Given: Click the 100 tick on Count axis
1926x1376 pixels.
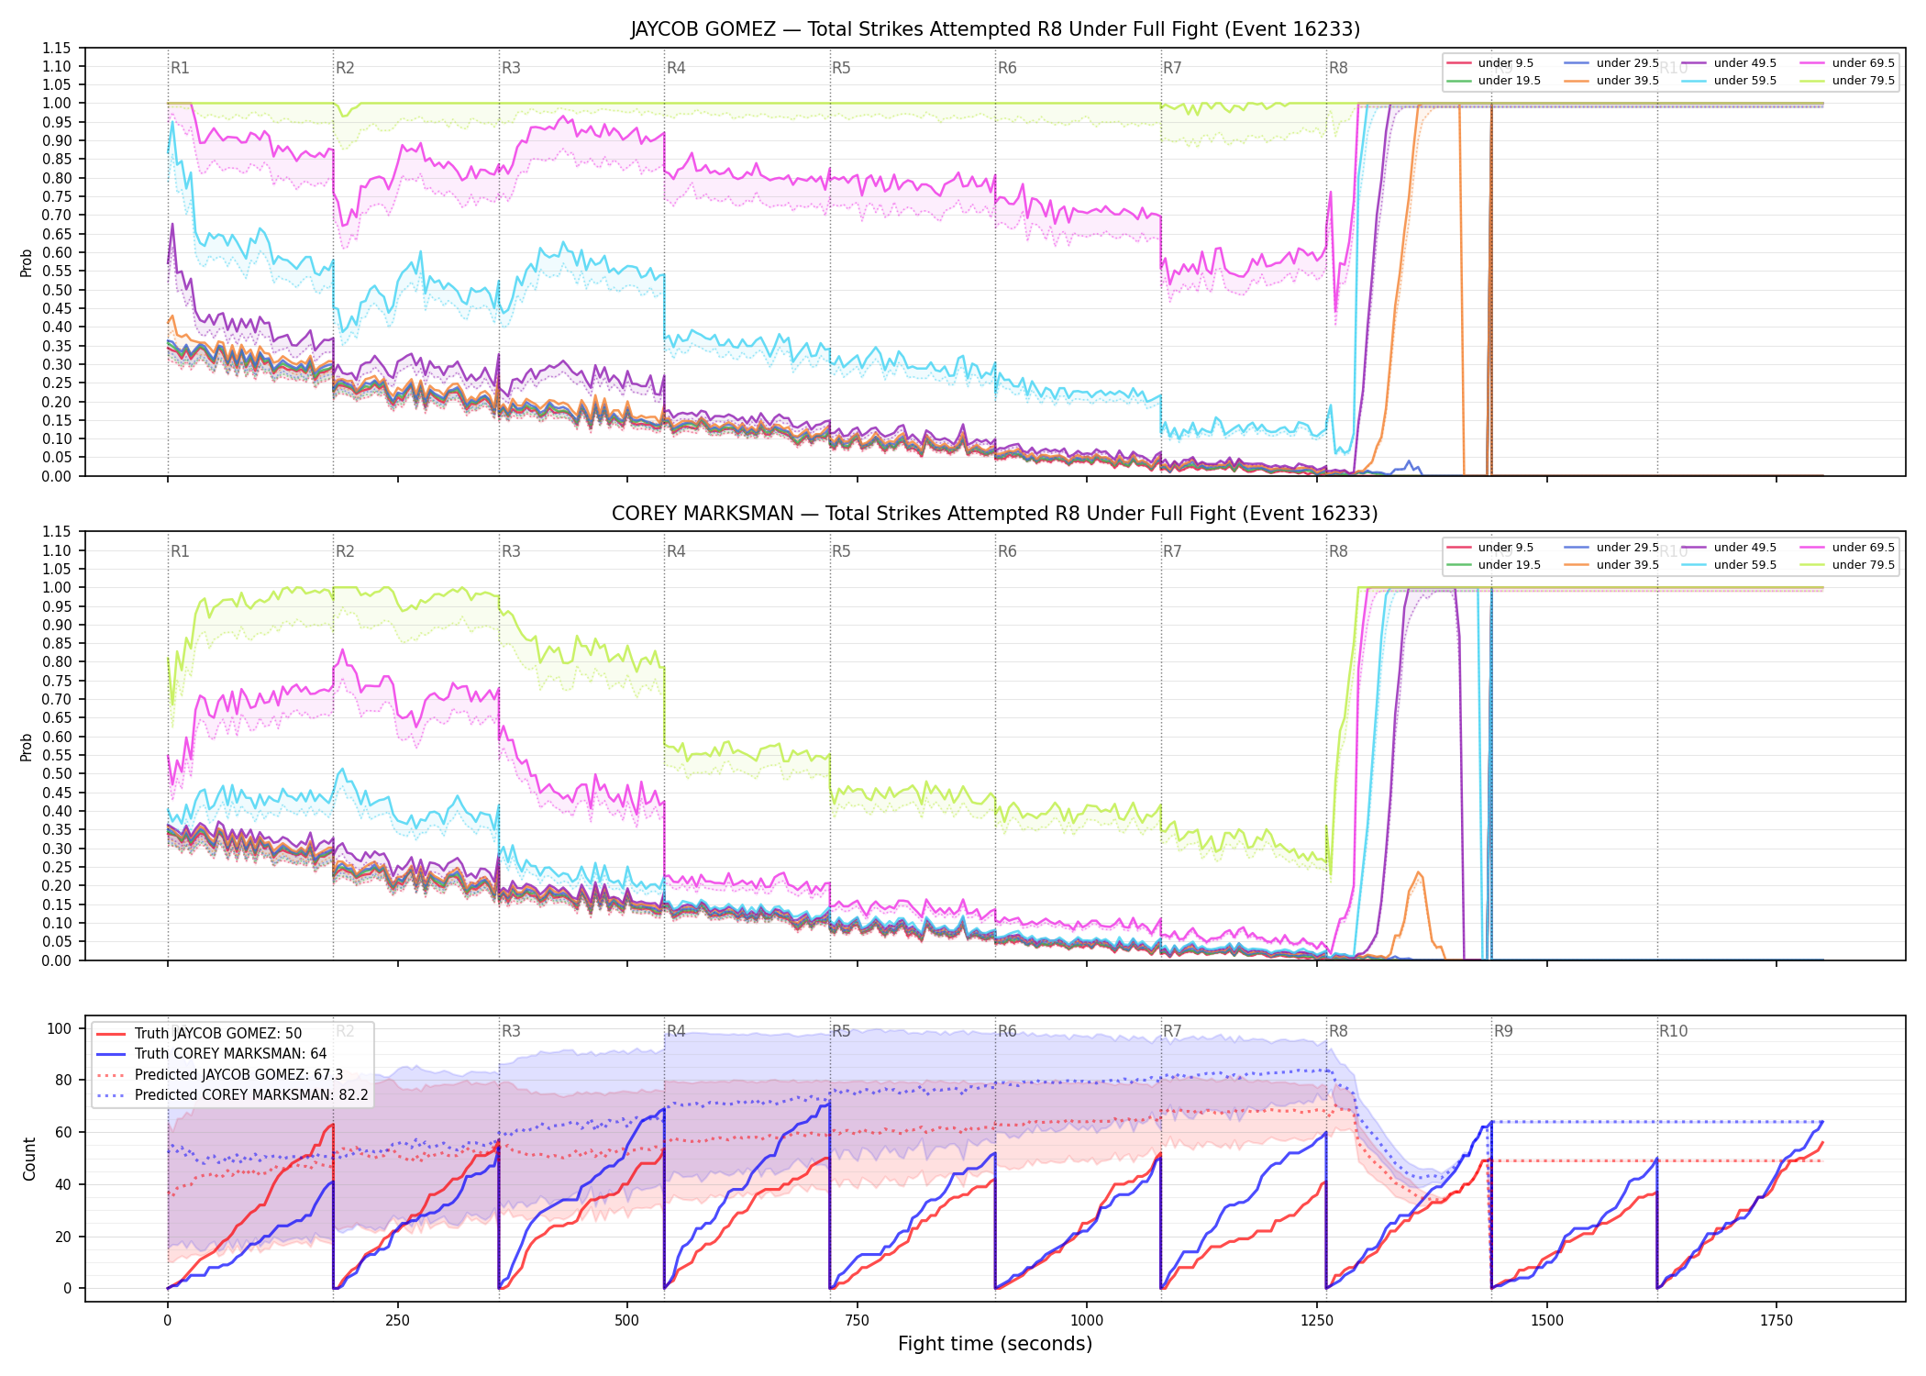Looking at the screenshot, I should [60, 1028].
